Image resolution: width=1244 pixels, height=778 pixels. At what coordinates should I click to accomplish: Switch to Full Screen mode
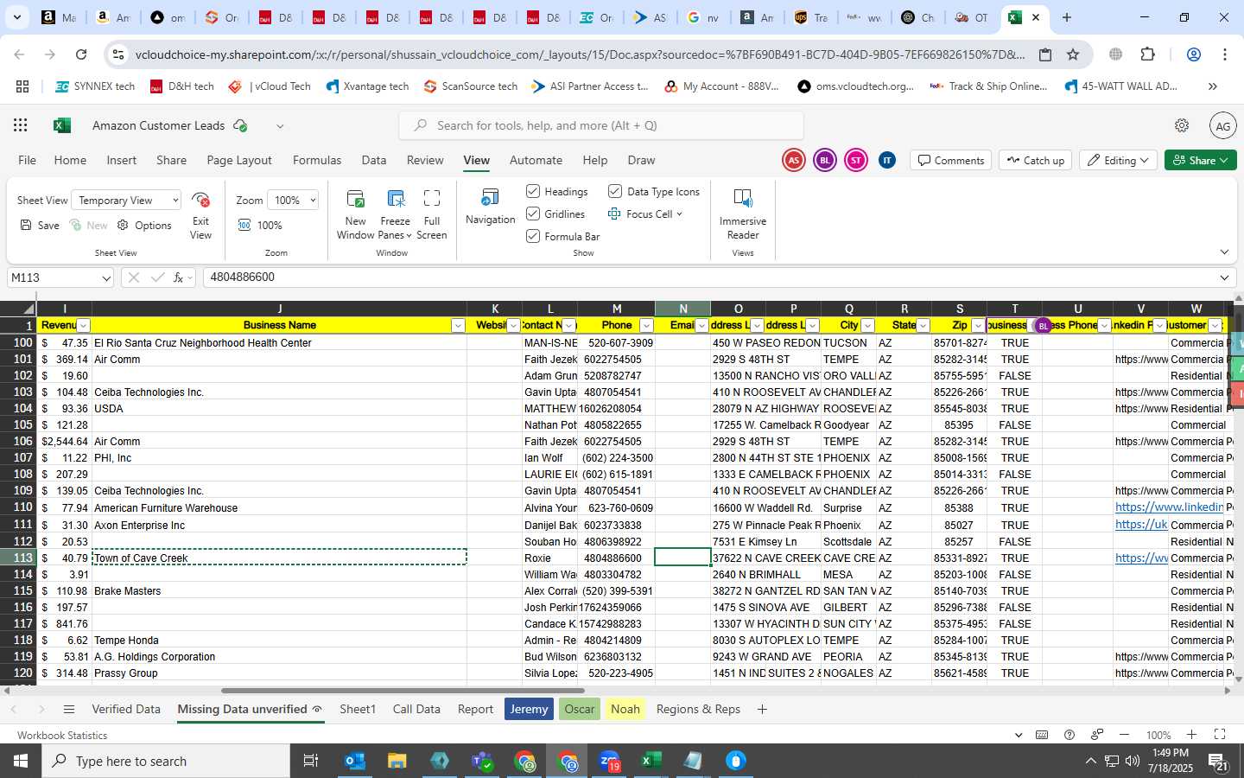pos(432,214)
